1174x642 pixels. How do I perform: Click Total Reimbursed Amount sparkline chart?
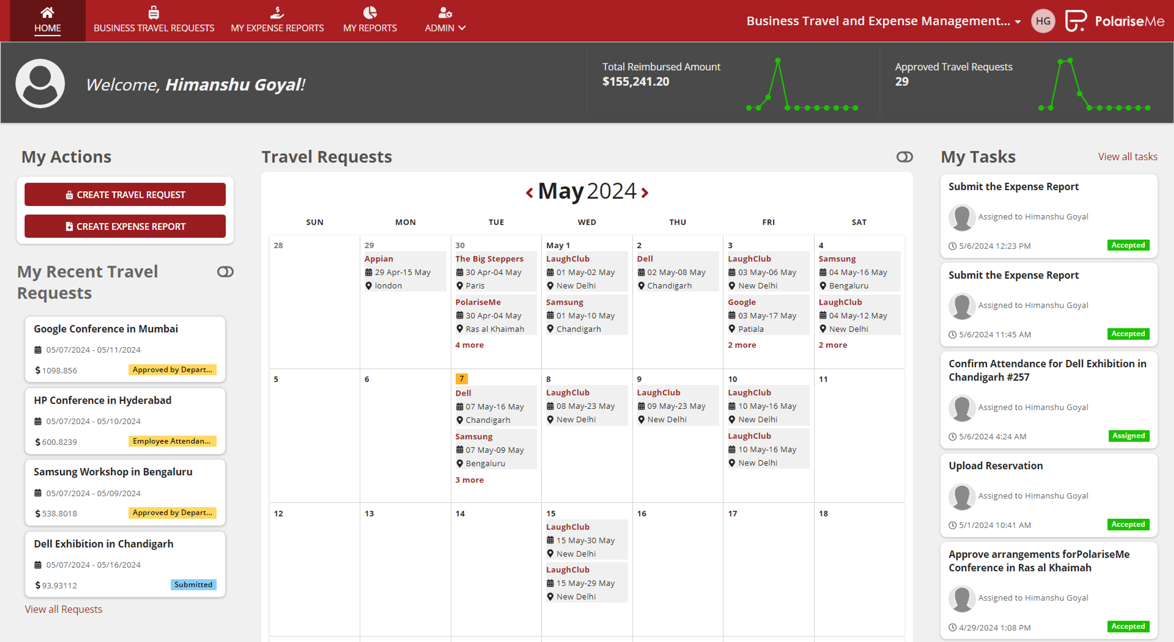[802, 84]
